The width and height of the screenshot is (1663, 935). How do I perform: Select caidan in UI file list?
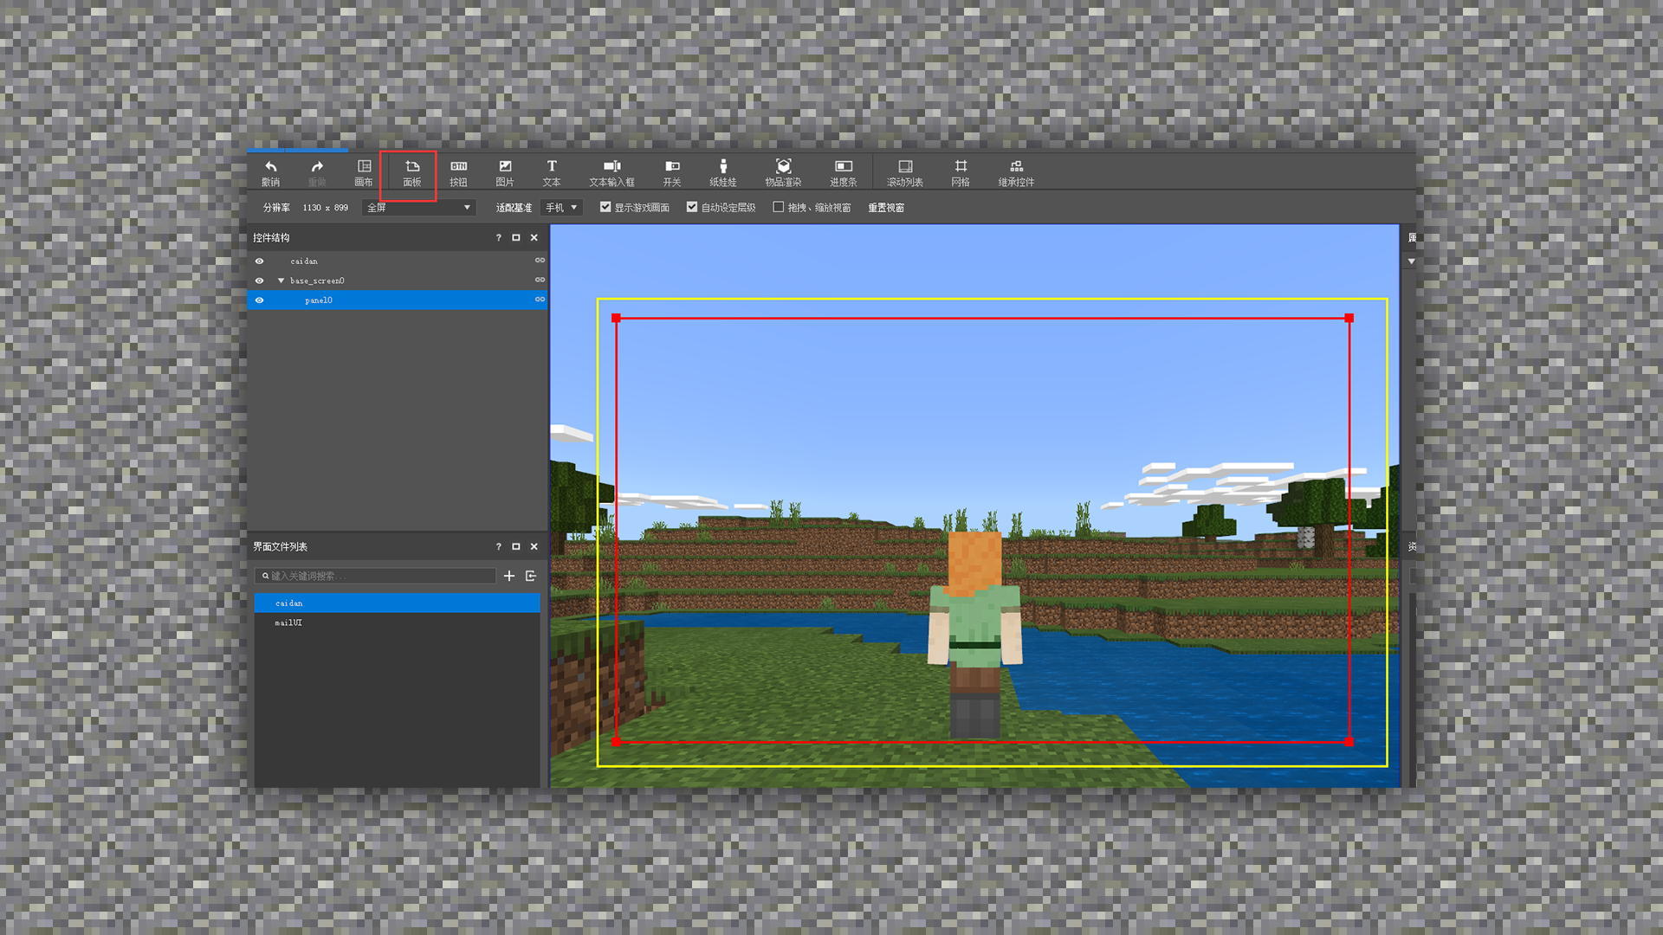(x=398, y=603)
